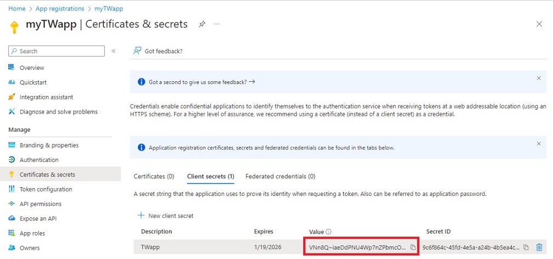Open Token configuration page

[46, 189]
